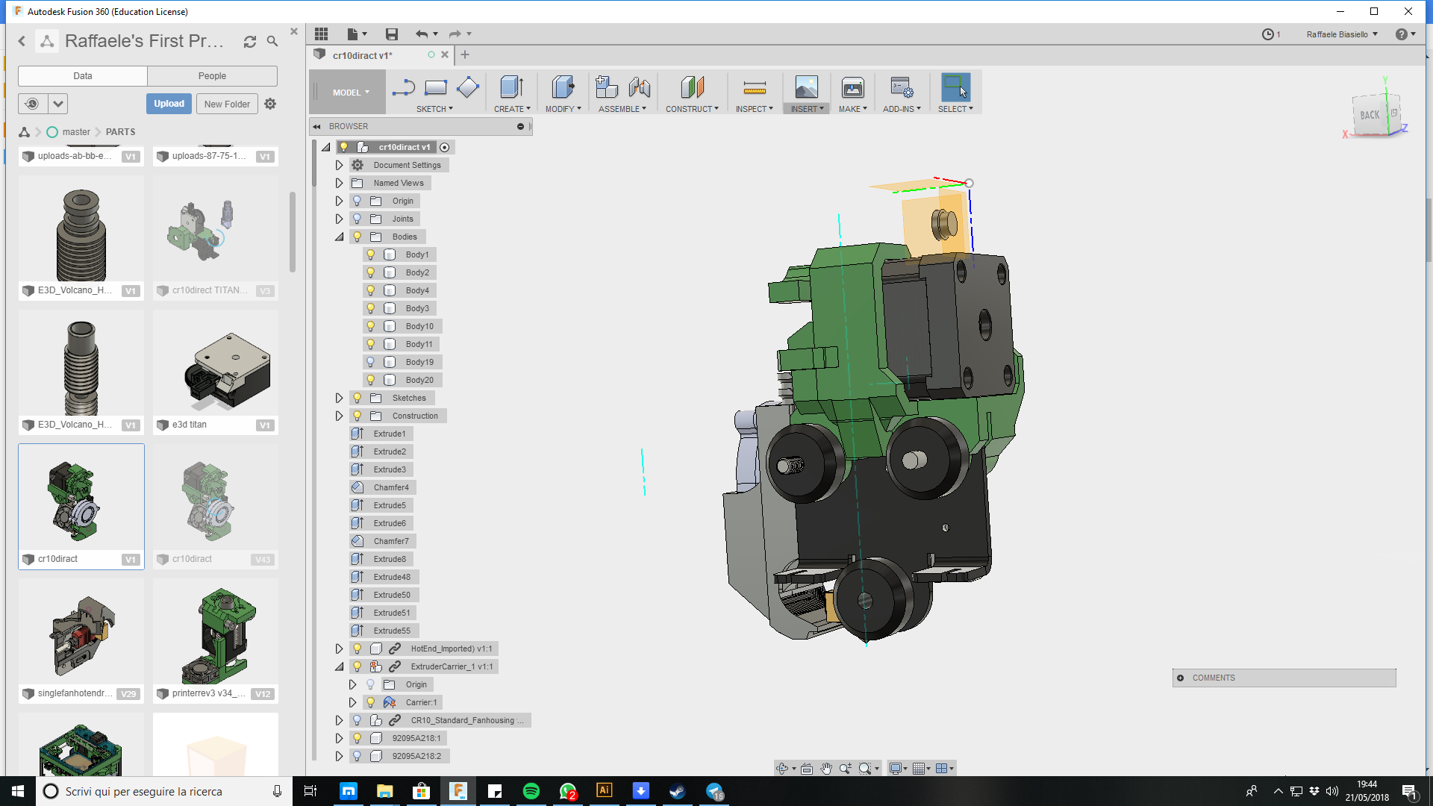1433x806 pixels.
Task: Open the singlefanhotendr thumbnail
Action: tap(81, 633)
